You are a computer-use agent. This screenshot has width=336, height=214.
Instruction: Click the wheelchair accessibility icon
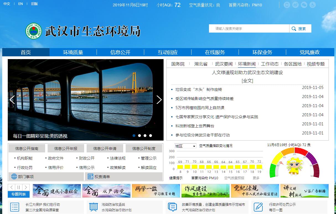tap(312, 5)
